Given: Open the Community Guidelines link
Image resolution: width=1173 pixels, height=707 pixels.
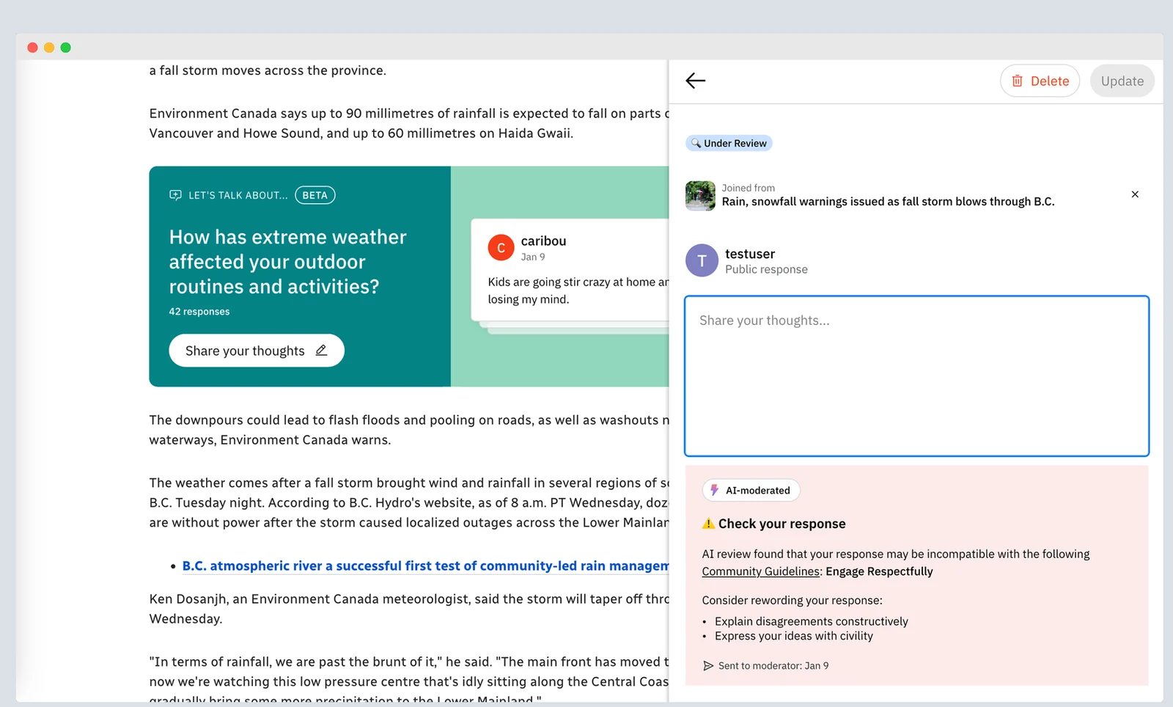Looking at the screenshot, I should 761,571.
